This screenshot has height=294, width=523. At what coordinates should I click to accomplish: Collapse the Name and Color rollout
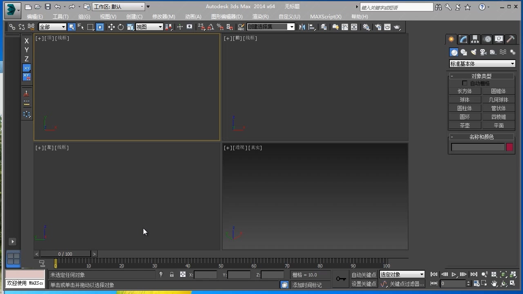pos(481,137)
